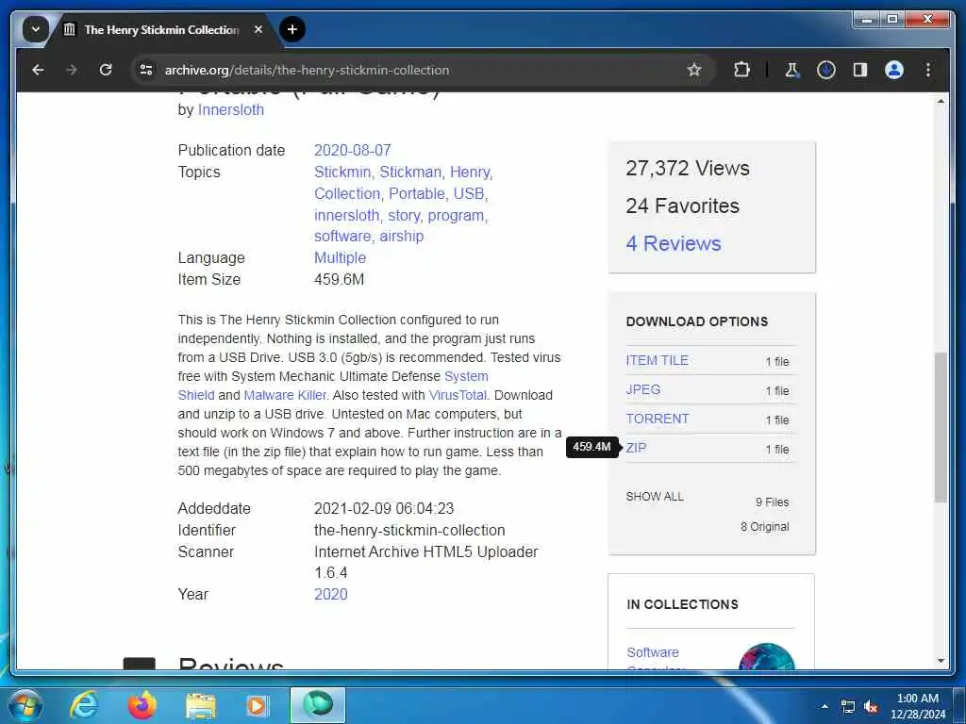Go back to the previous page
Image resolution: width=966 pixels, height=724 pixels.
(x=38, y=70)
